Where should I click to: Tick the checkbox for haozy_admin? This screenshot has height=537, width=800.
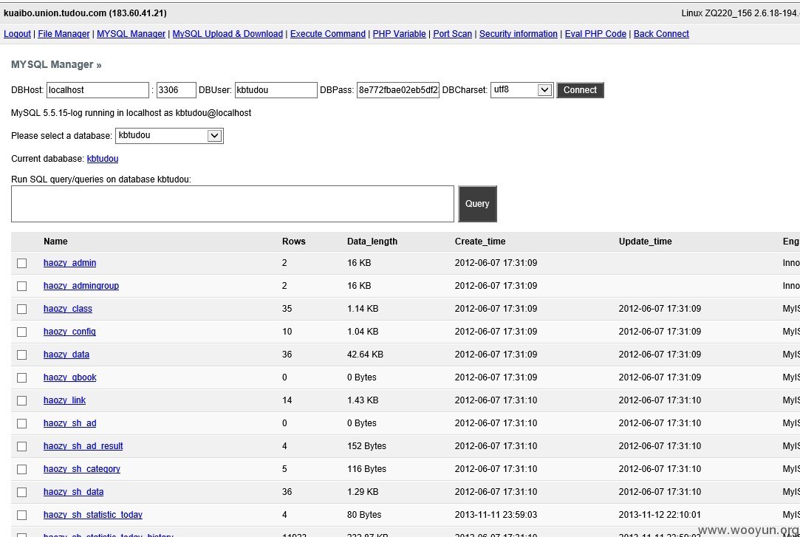pos(21,263)
